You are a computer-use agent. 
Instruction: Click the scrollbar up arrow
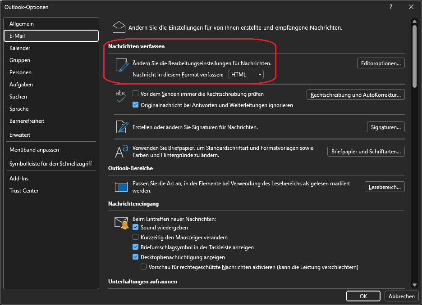(414, 21)
